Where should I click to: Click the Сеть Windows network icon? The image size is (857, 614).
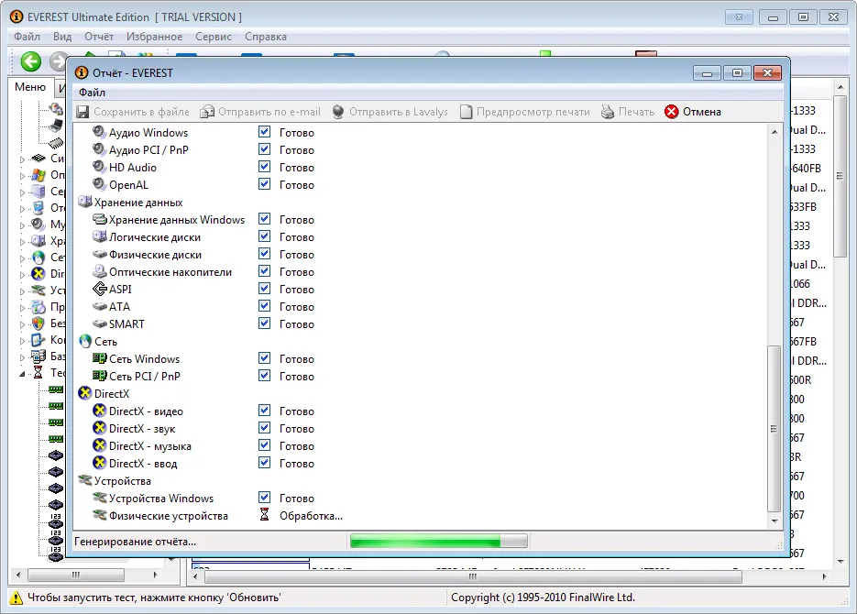coord(101,359)
